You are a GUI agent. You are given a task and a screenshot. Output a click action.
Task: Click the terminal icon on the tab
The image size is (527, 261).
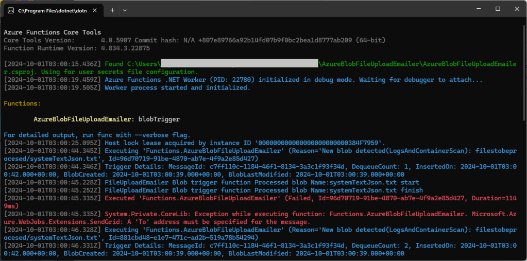point(11,10)
